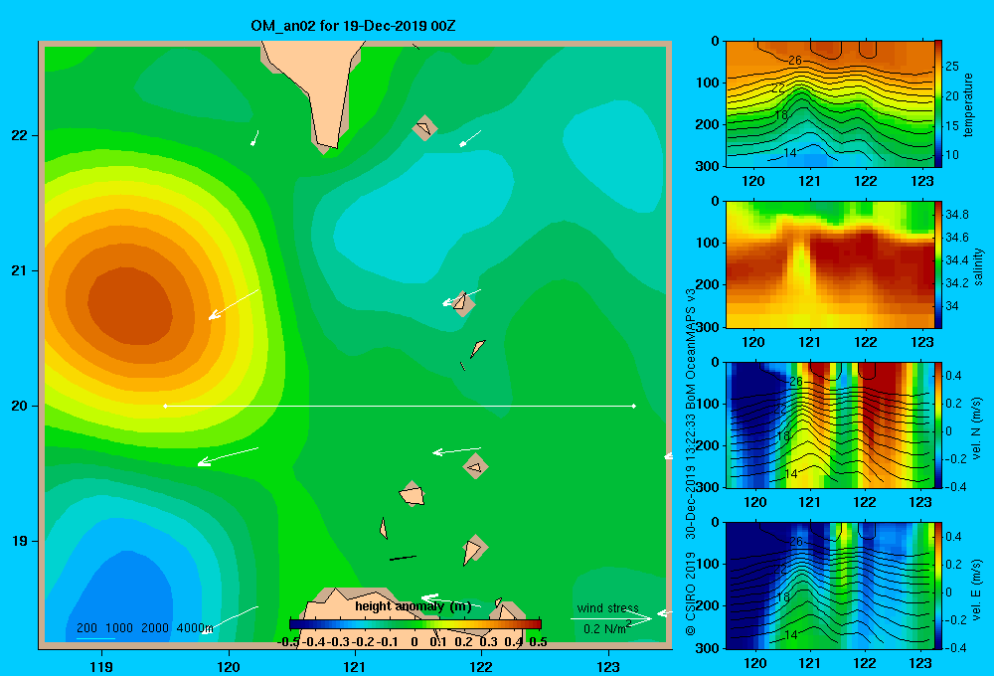Open the northward velocity section plot
This screenshot has width=994, height=676.
point(830,424)
